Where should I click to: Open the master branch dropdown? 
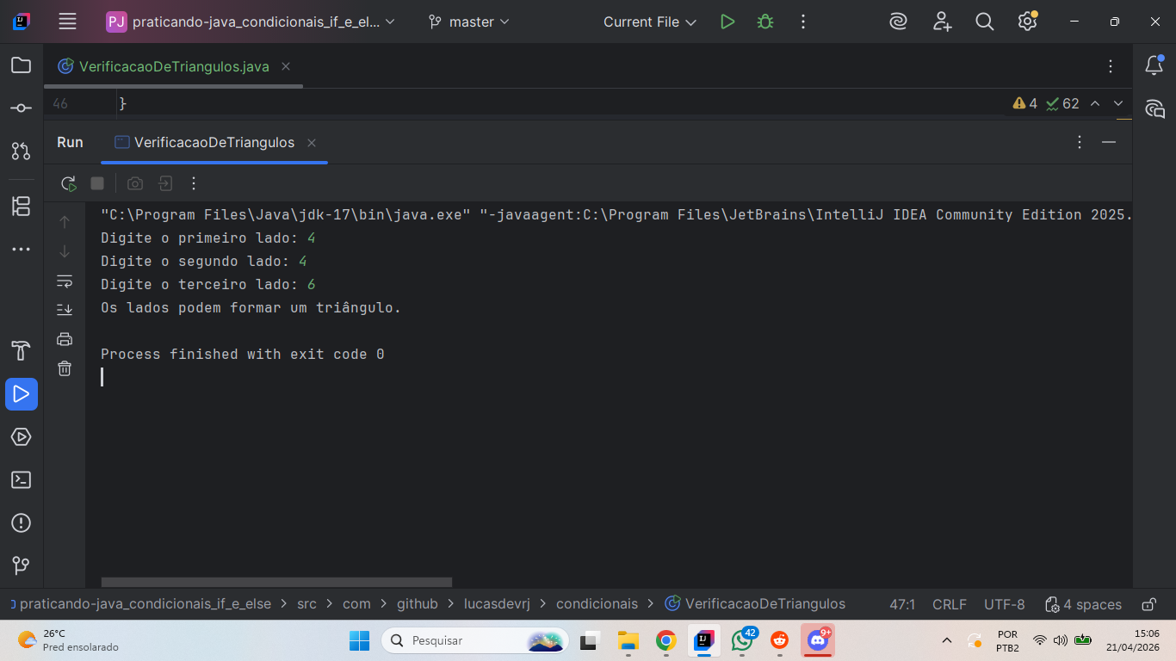(469, 22)
